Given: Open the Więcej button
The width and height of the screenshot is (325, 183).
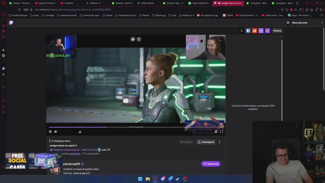Looking at the screenshot, I should (x=277, y=31).
